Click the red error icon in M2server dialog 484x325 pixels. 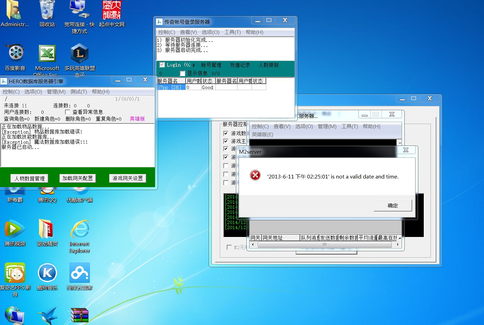255,175
